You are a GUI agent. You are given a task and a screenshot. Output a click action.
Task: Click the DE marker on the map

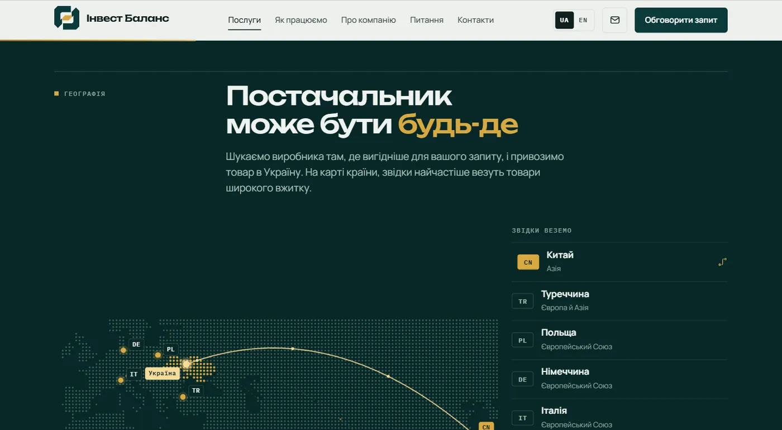[x=136, y=344]
